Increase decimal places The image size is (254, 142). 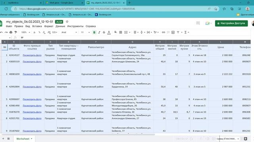pos(49,32)
